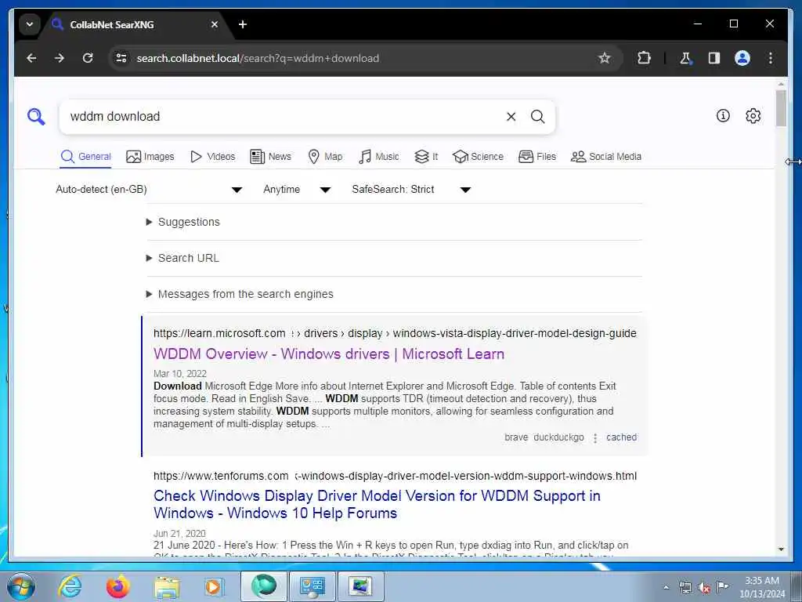Switch to the Files search tab

537,157
